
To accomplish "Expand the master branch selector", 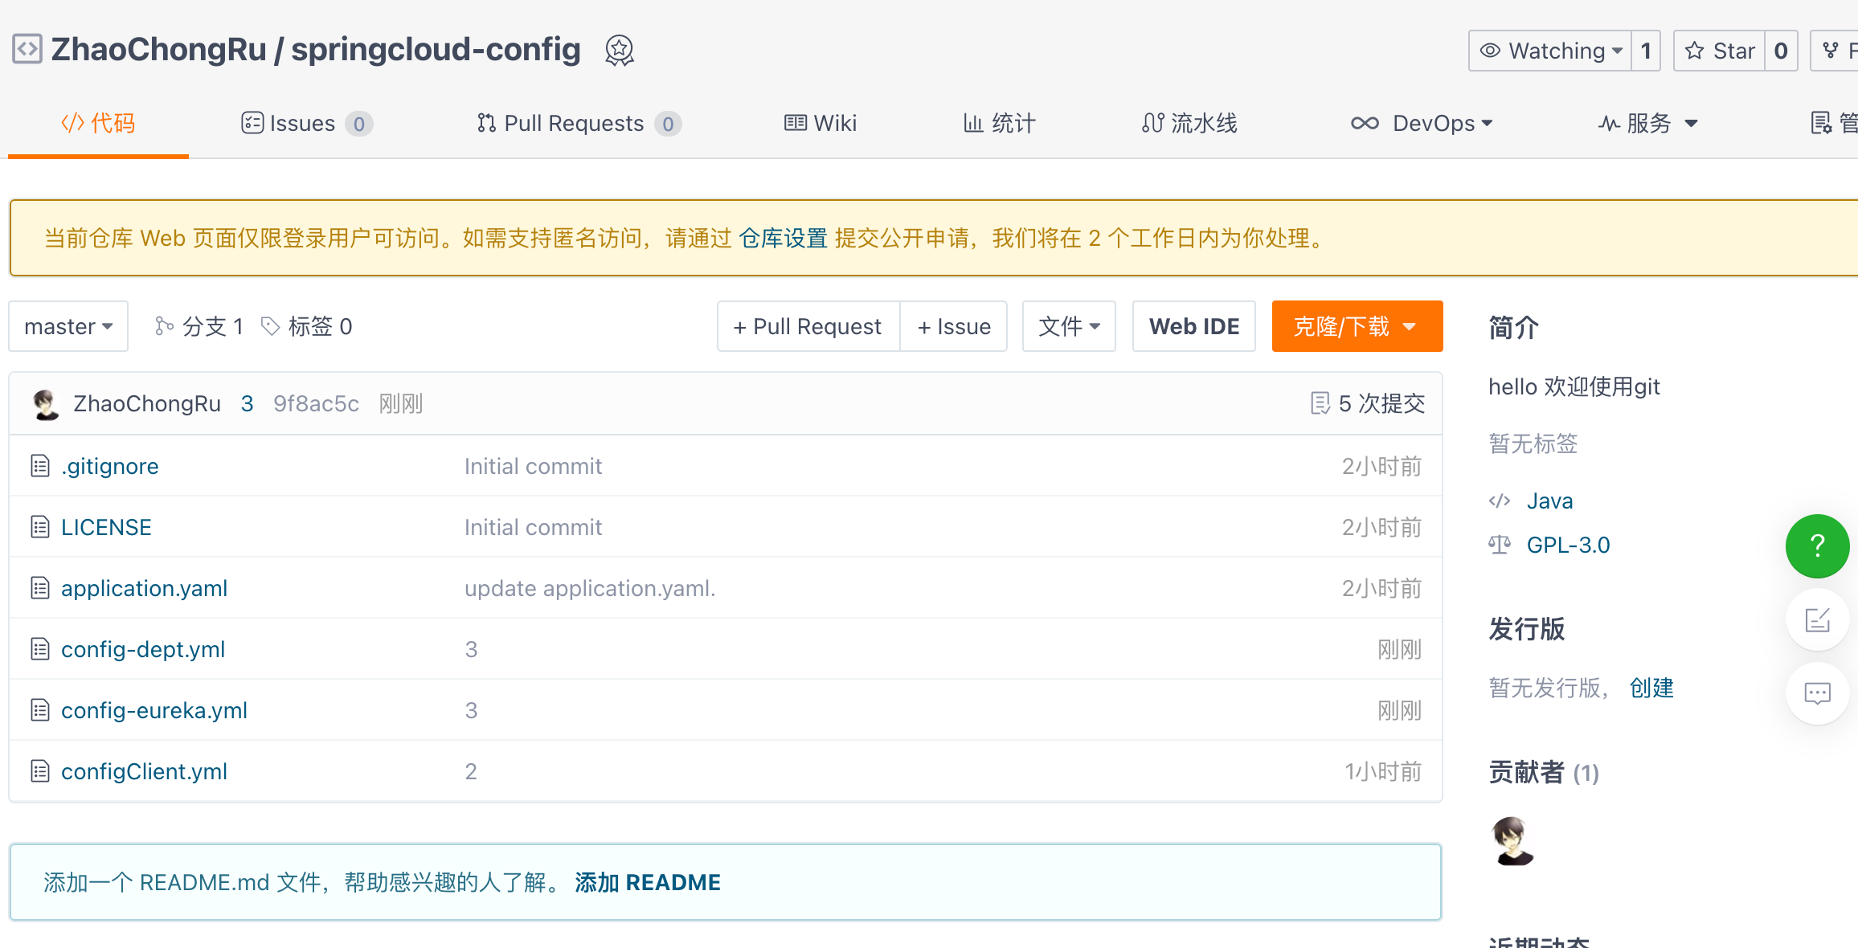I will pyautogui.click(x=68, y=326).
